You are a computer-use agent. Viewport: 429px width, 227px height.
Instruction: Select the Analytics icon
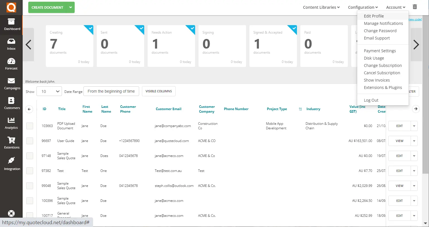point(11,123)
